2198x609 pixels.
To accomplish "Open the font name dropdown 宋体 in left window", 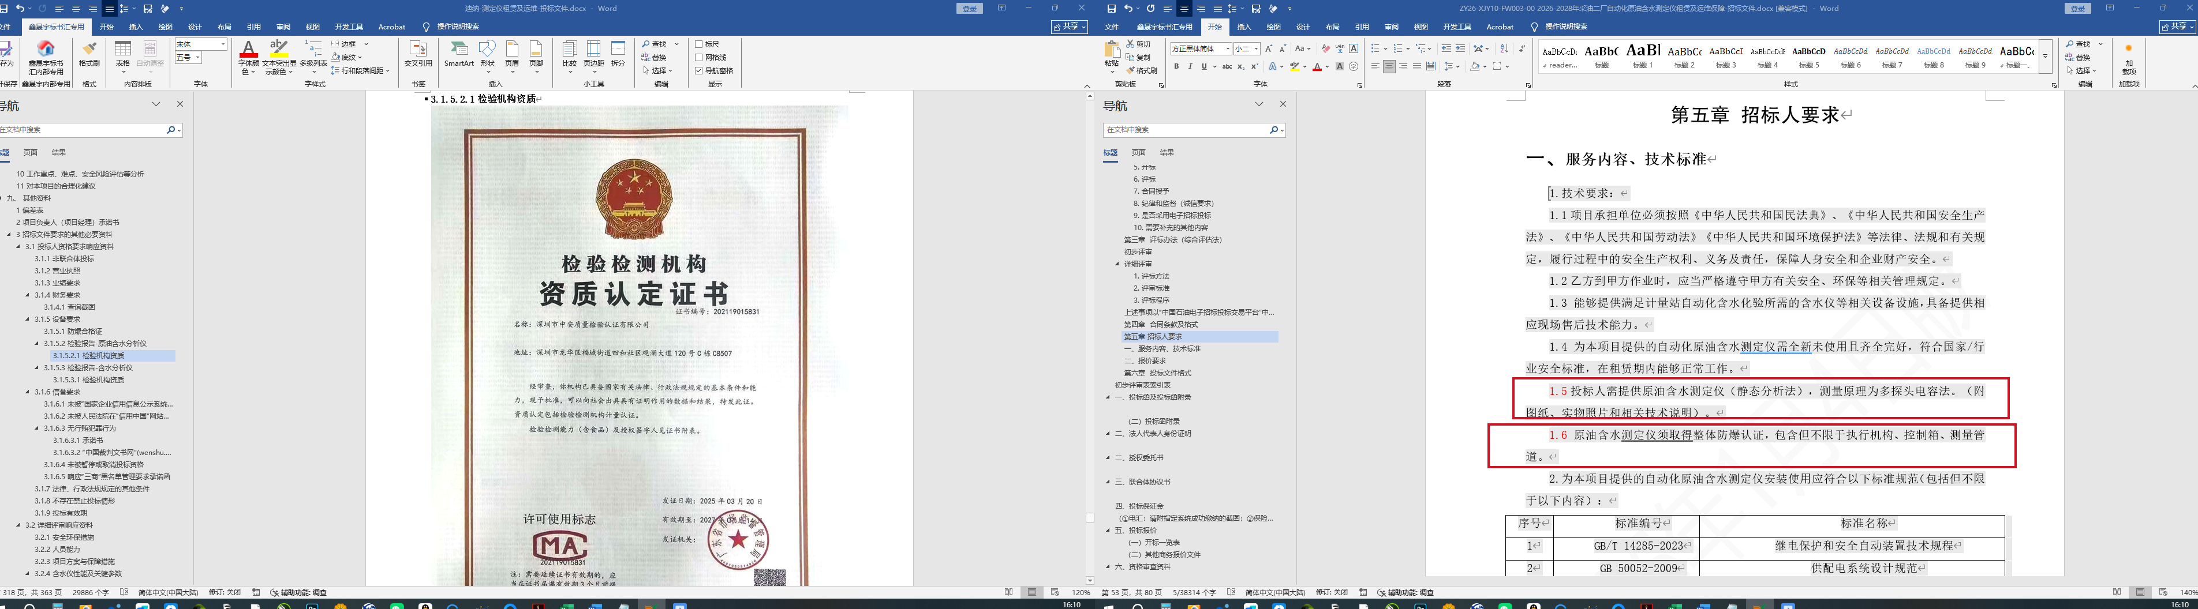I will point(223,44).
